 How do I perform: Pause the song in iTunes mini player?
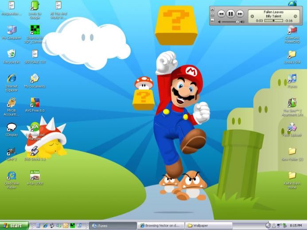(230, 14)
